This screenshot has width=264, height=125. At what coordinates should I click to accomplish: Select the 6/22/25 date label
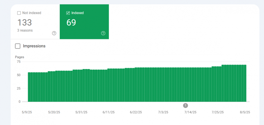coord(136,112)
